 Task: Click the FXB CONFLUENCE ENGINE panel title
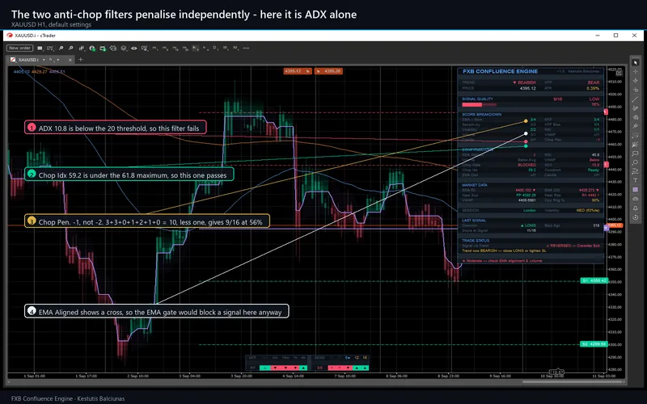pos(500,71)
